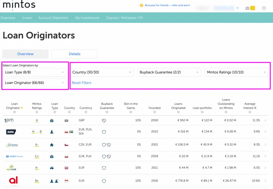The height and width of the screenshot is (189, 273).
Task: Click the gift icon next to the bonus banner
Action: pos(141,5)
